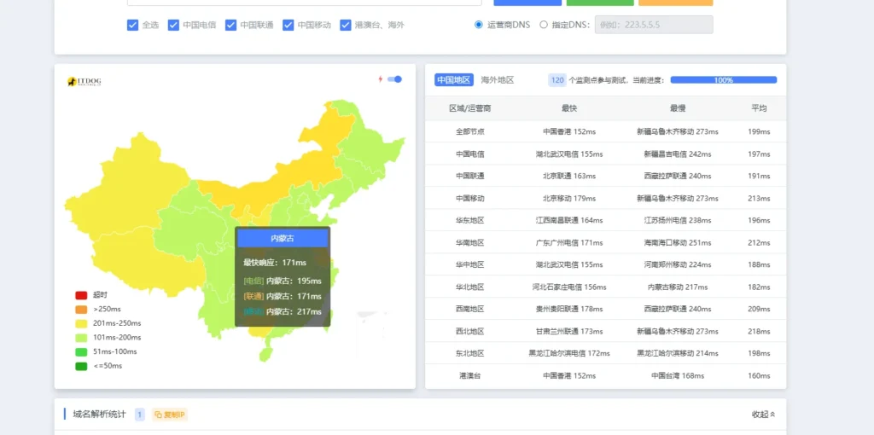Click the 复制IP copy icon button
This screenshot has width=874, height=435.
tap(169, 415)
